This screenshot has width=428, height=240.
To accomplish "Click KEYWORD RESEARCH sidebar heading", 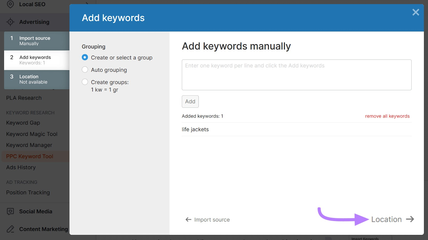I will (30, 113).
